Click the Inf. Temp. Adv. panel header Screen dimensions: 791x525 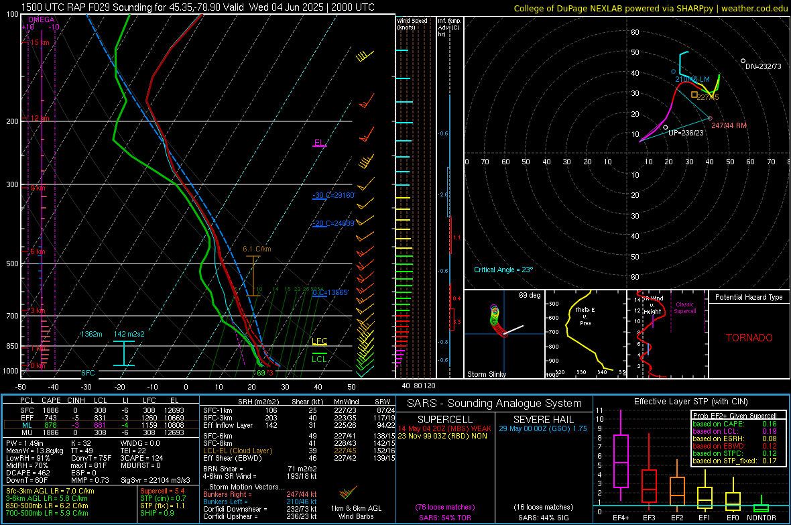tap(449, 27)
